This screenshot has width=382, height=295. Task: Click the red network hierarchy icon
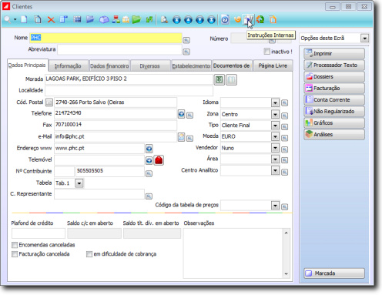(116, 19)
